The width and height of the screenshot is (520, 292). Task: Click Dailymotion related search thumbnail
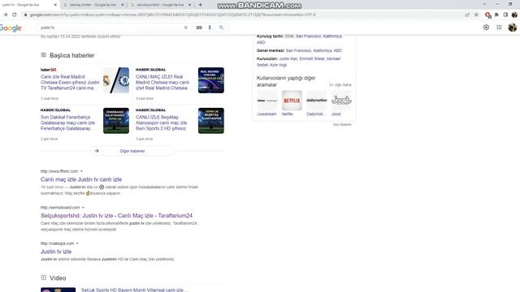click(317, 101)
